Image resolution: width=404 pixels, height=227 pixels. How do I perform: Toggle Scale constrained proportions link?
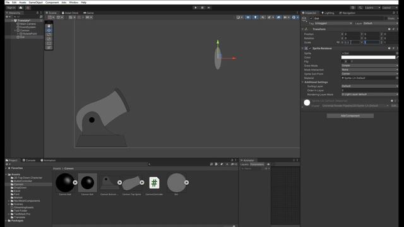click(x=338, y=42)
